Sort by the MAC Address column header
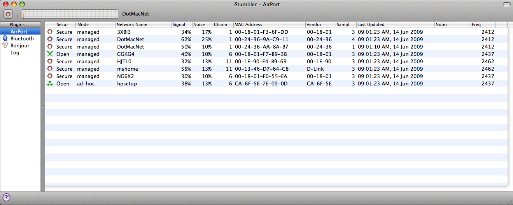Screen dimensions: 513x205 269,24
